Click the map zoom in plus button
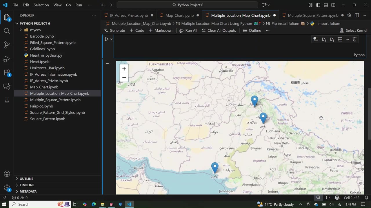This screenshot has width=371, height=208. click(124, 69)
